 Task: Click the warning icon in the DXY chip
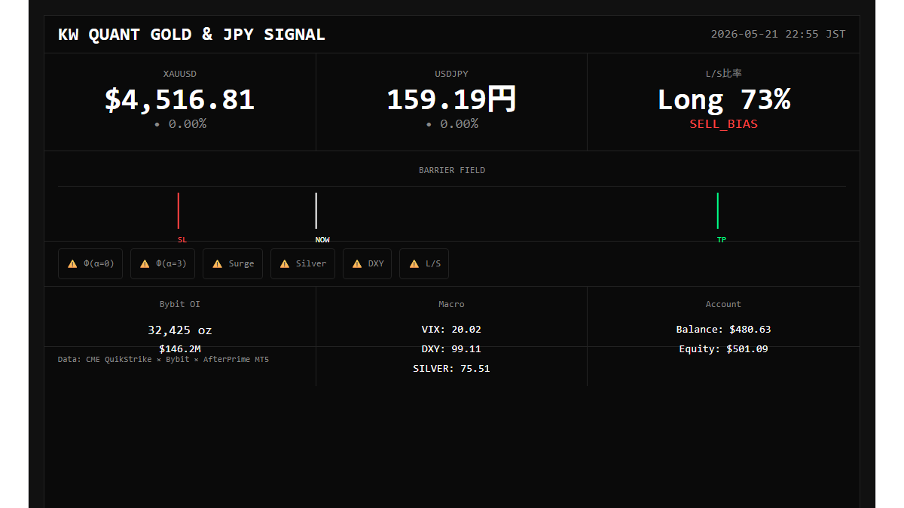coord(357,264)
